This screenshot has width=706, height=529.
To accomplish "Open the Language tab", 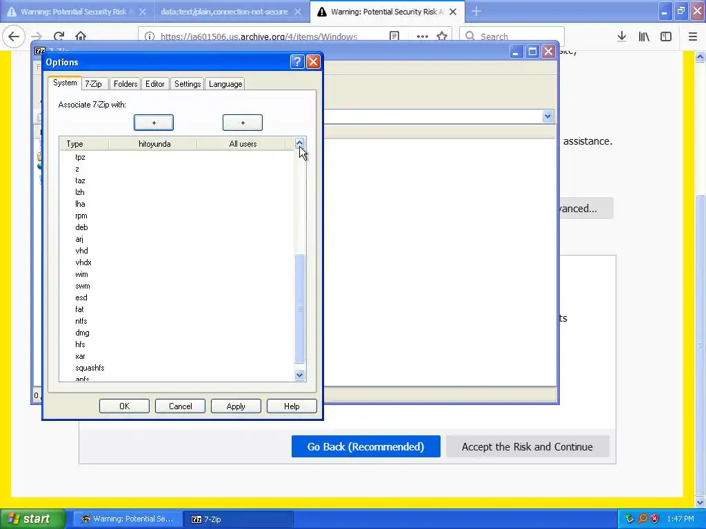I will coord(225,83).
